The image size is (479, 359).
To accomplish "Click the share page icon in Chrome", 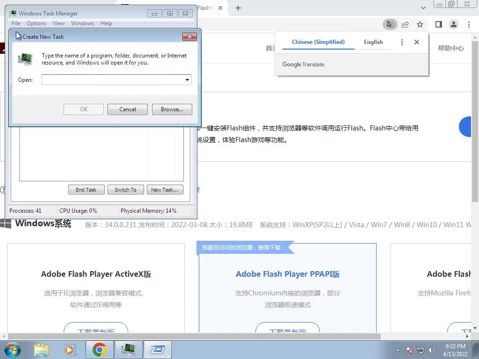I will (405, 24).
